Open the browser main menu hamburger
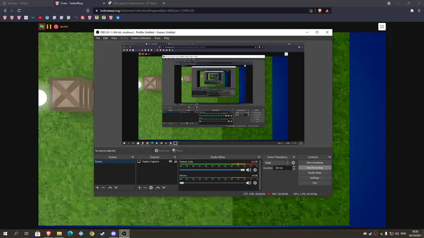Viewport: 424px width, 238px height. click(419, 10)
